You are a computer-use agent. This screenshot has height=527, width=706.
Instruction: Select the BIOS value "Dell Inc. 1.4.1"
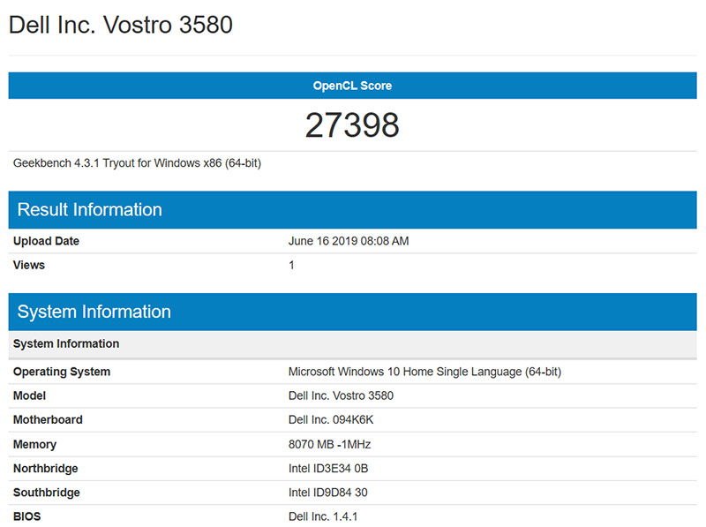click(x=323, y=516)
